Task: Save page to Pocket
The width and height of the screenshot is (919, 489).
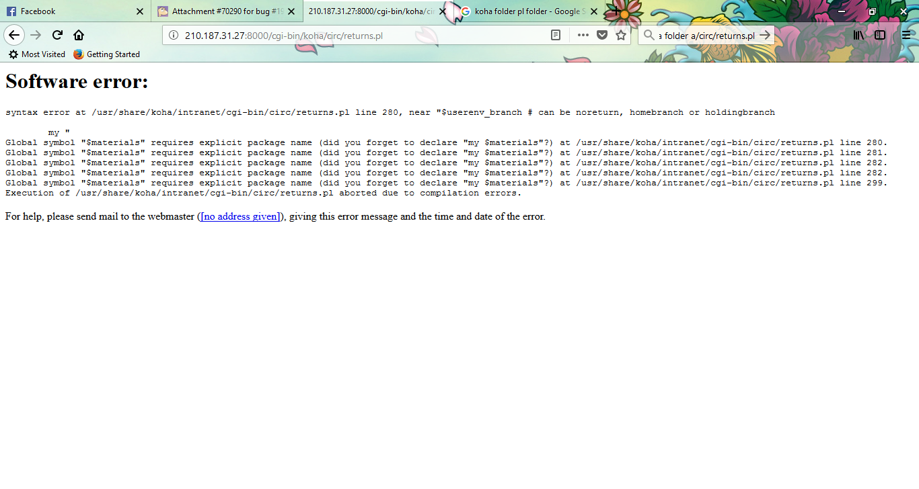Action: click(x=602, y=35)
